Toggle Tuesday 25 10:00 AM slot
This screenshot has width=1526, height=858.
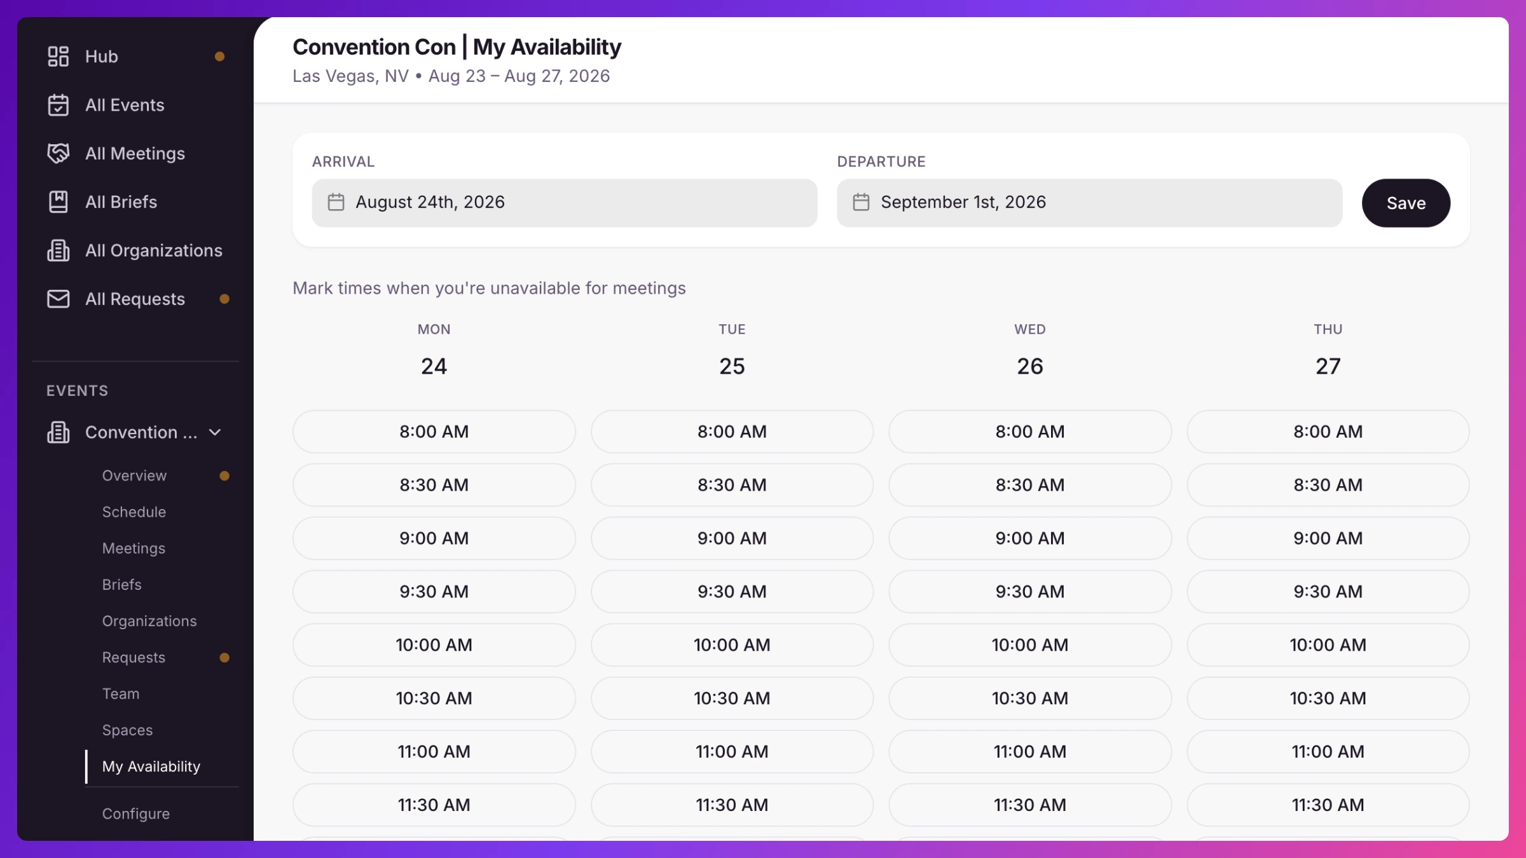(x=732, y=645)
